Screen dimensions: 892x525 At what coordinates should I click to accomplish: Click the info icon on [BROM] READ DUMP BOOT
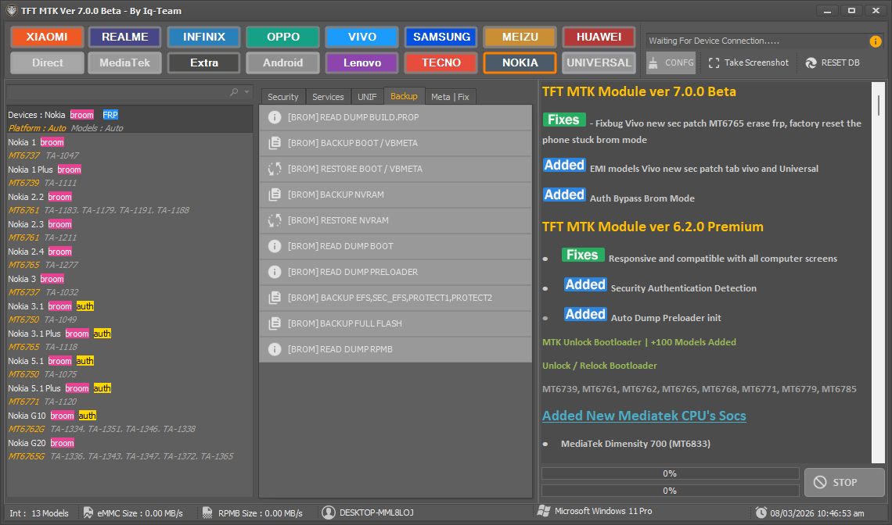(x=275, y=246)
